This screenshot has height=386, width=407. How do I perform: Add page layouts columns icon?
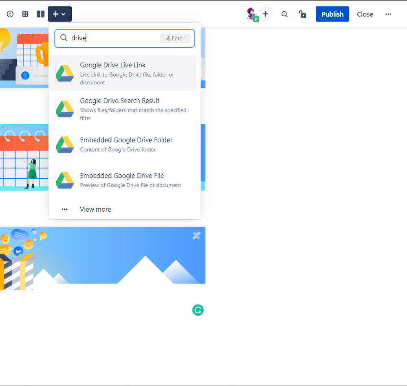[x=40, y=14]
